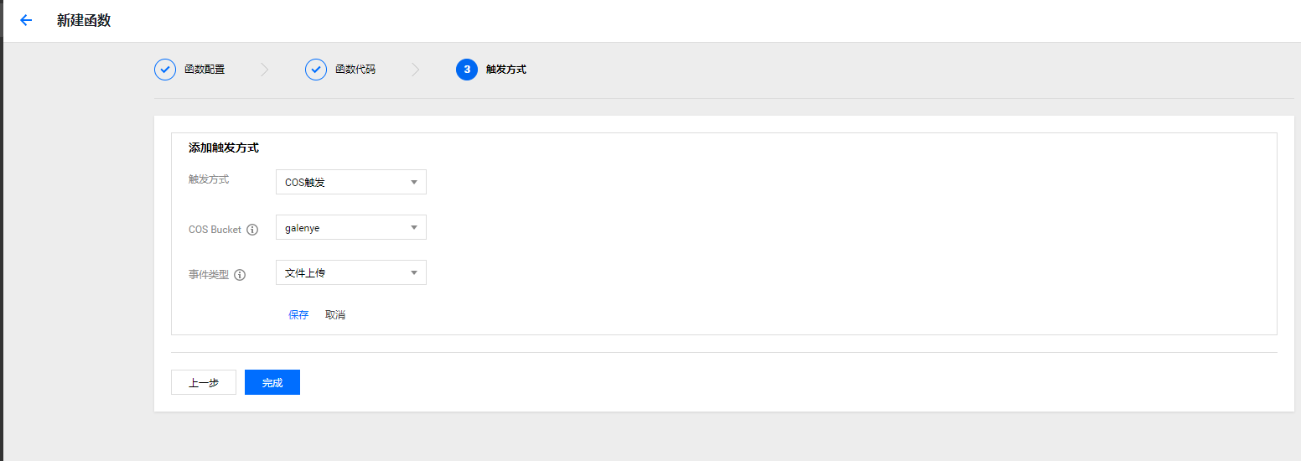Open the 事件类型 dropdown showing 文件上传
The image size is (1301, 461).
tap(350, 272)
